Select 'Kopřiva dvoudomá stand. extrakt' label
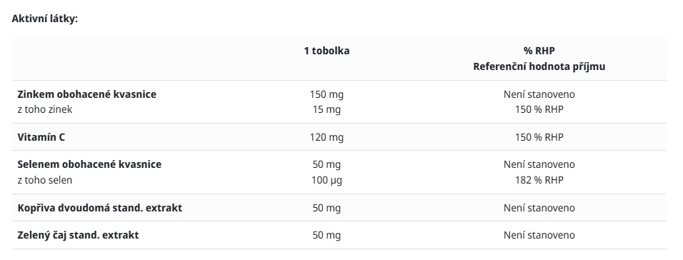The image size is (683, 260). click(x=100, y=208)
